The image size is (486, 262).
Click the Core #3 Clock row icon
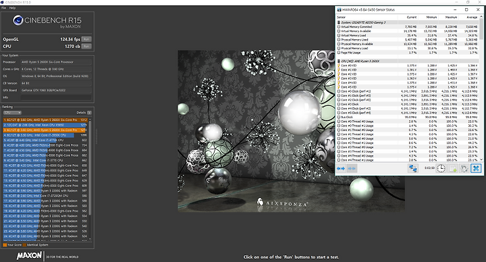coord(339,104)
